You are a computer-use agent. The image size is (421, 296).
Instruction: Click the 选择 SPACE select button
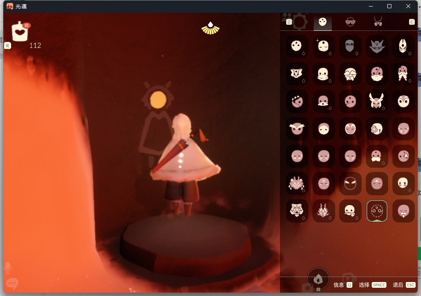coord(372,285)
